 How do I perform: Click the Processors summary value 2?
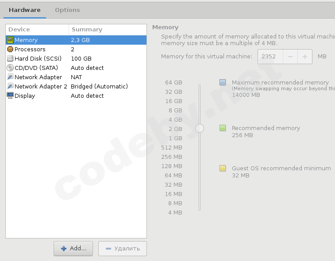73,50
